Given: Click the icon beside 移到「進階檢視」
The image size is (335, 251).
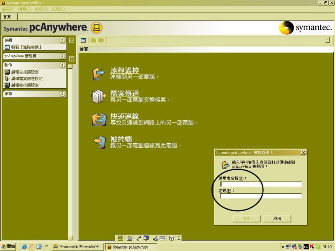Looking at the screenshot, I should [7, 47].
